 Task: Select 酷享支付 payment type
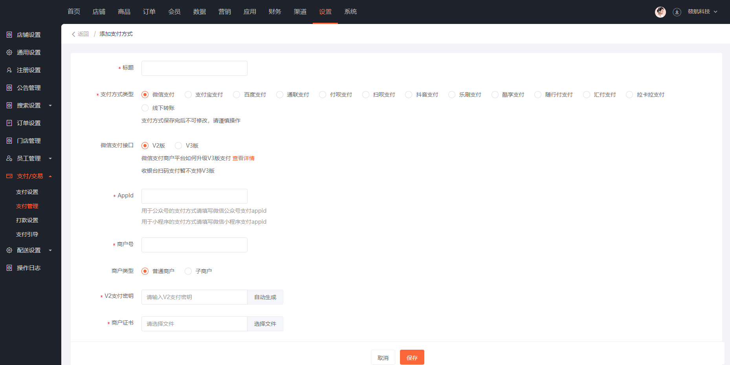coord(495,95)
